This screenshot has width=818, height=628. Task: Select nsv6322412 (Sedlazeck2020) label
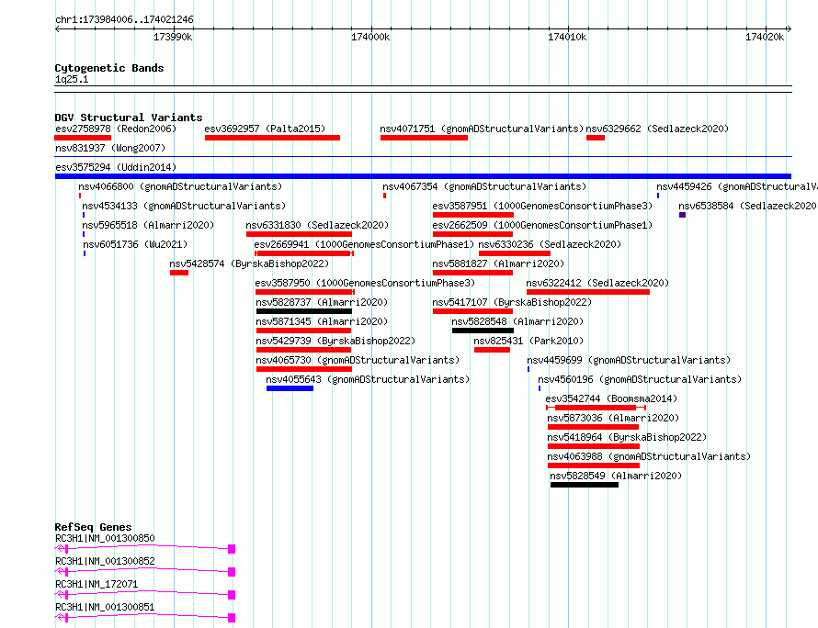pos(597,283)
